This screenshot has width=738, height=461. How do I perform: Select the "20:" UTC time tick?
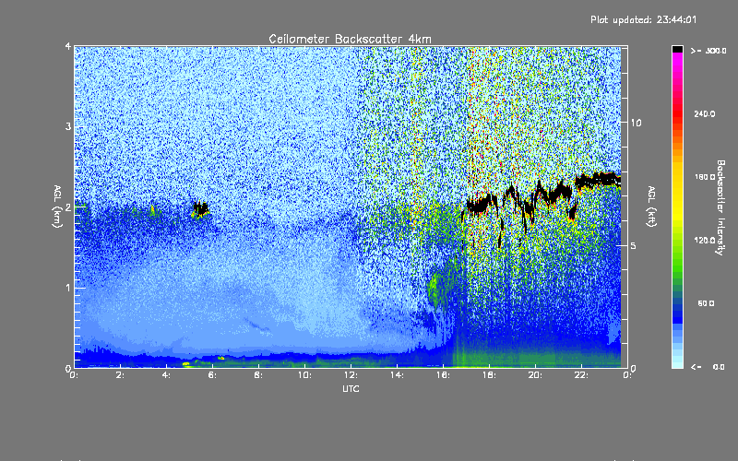tap(535, 375)
